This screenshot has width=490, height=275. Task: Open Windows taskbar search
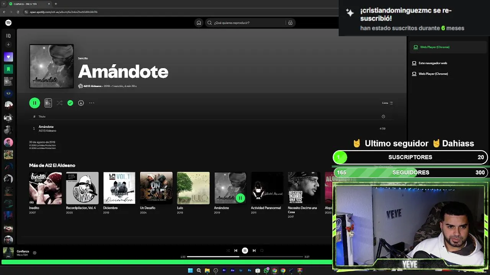(199, 270)
